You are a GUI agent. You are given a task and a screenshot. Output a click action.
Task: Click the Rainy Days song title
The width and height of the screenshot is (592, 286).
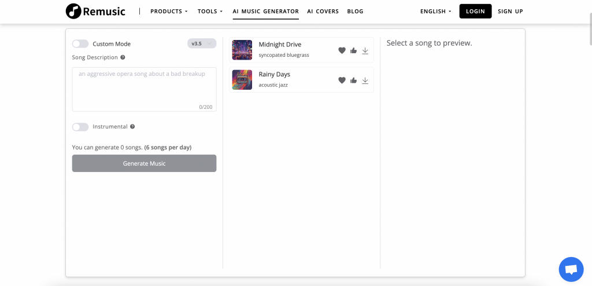click(x=274, y=75)
